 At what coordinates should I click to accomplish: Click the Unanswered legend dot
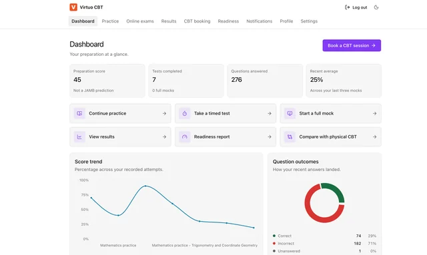click(x=274, y=251)
